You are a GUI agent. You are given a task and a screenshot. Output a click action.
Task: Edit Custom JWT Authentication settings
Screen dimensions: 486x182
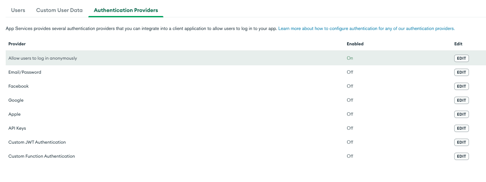click(461, 142)
